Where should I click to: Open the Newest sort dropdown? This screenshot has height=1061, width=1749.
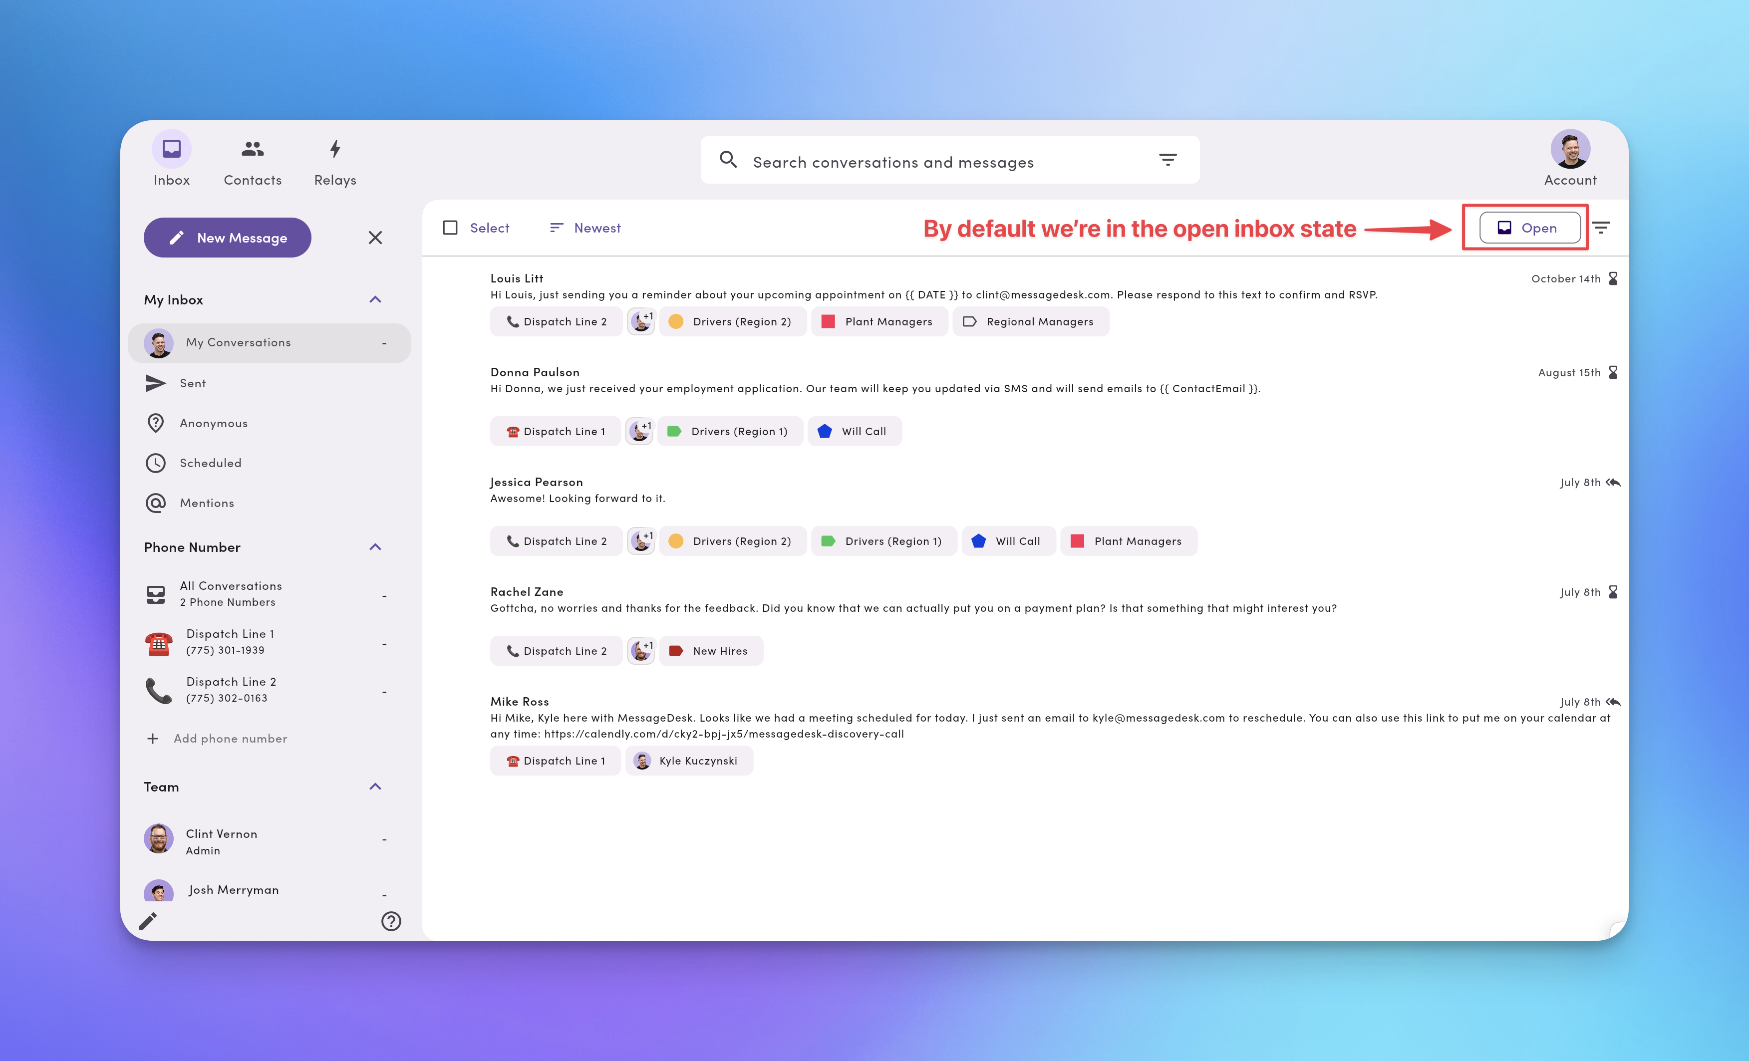tap(585, 228)
